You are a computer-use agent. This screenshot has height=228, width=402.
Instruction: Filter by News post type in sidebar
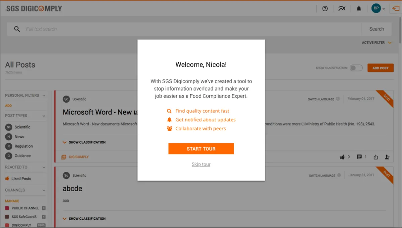click(x=9, y=137)
